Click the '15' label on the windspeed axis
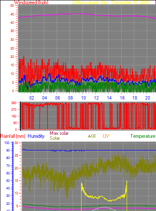The height and width of the screenshot is (211, 156). tap(12, 65)
